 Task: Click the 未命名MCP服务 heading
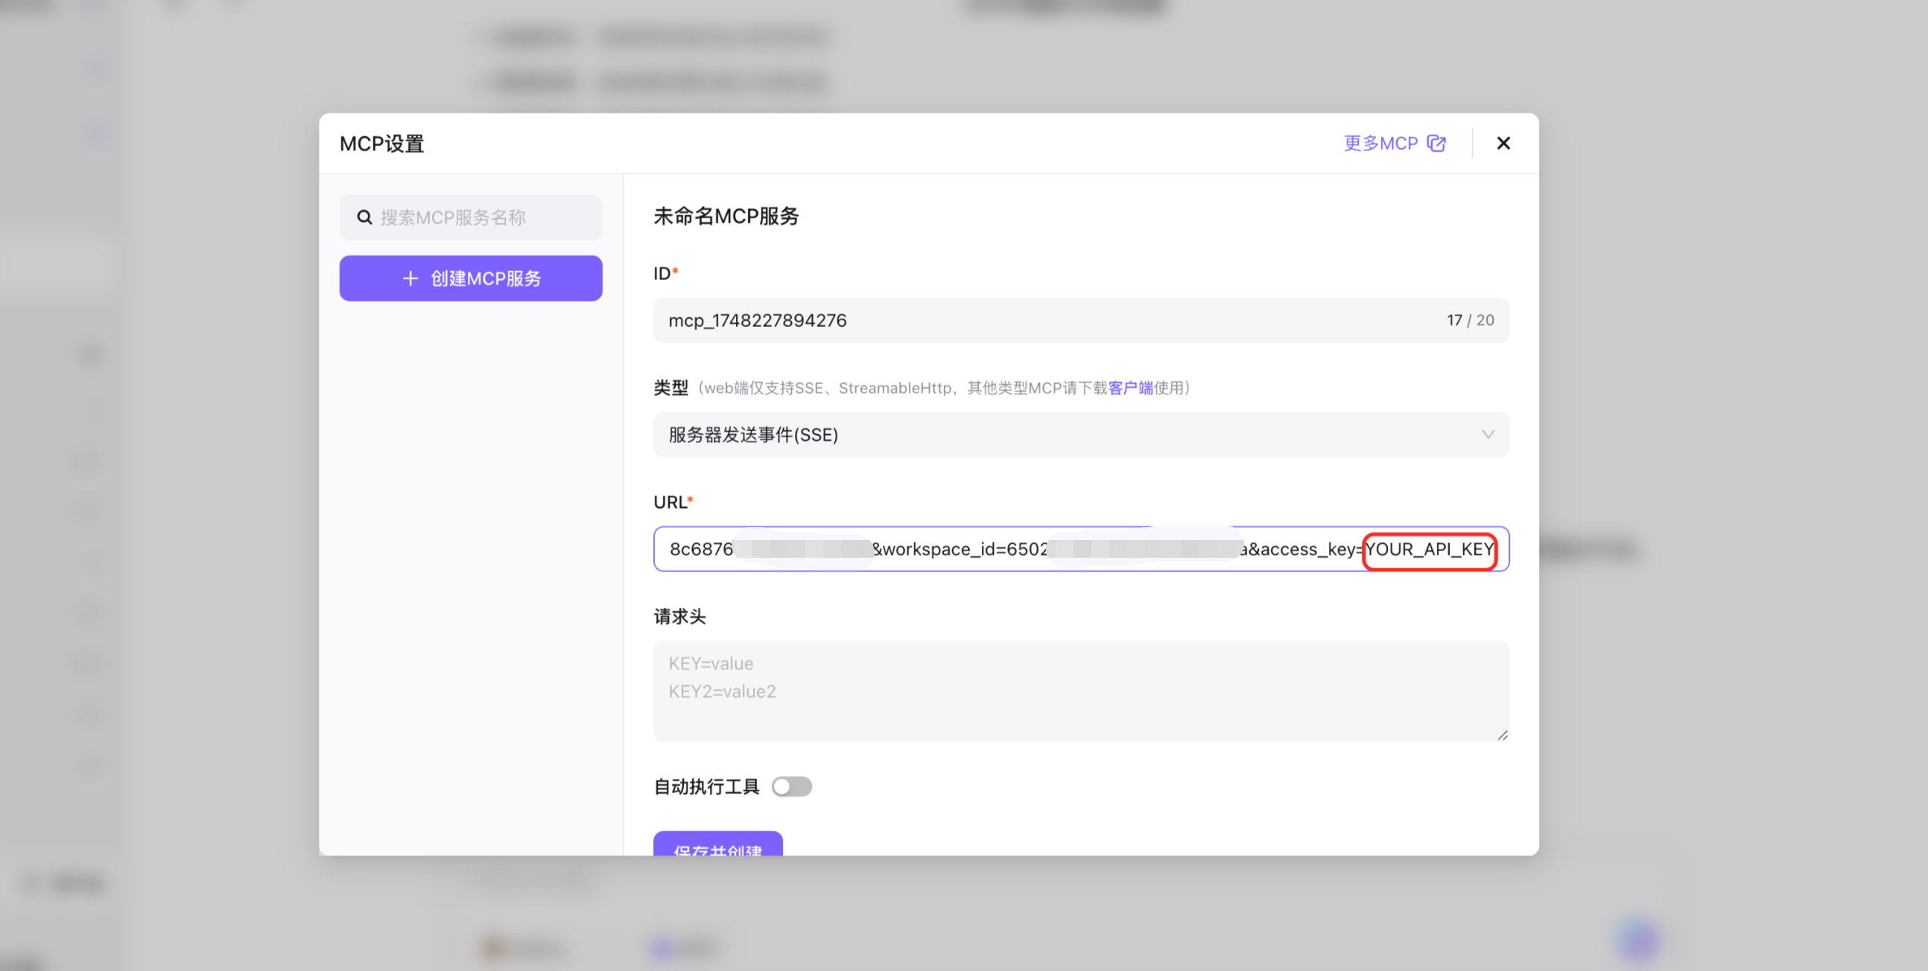[x=726, y=216]
